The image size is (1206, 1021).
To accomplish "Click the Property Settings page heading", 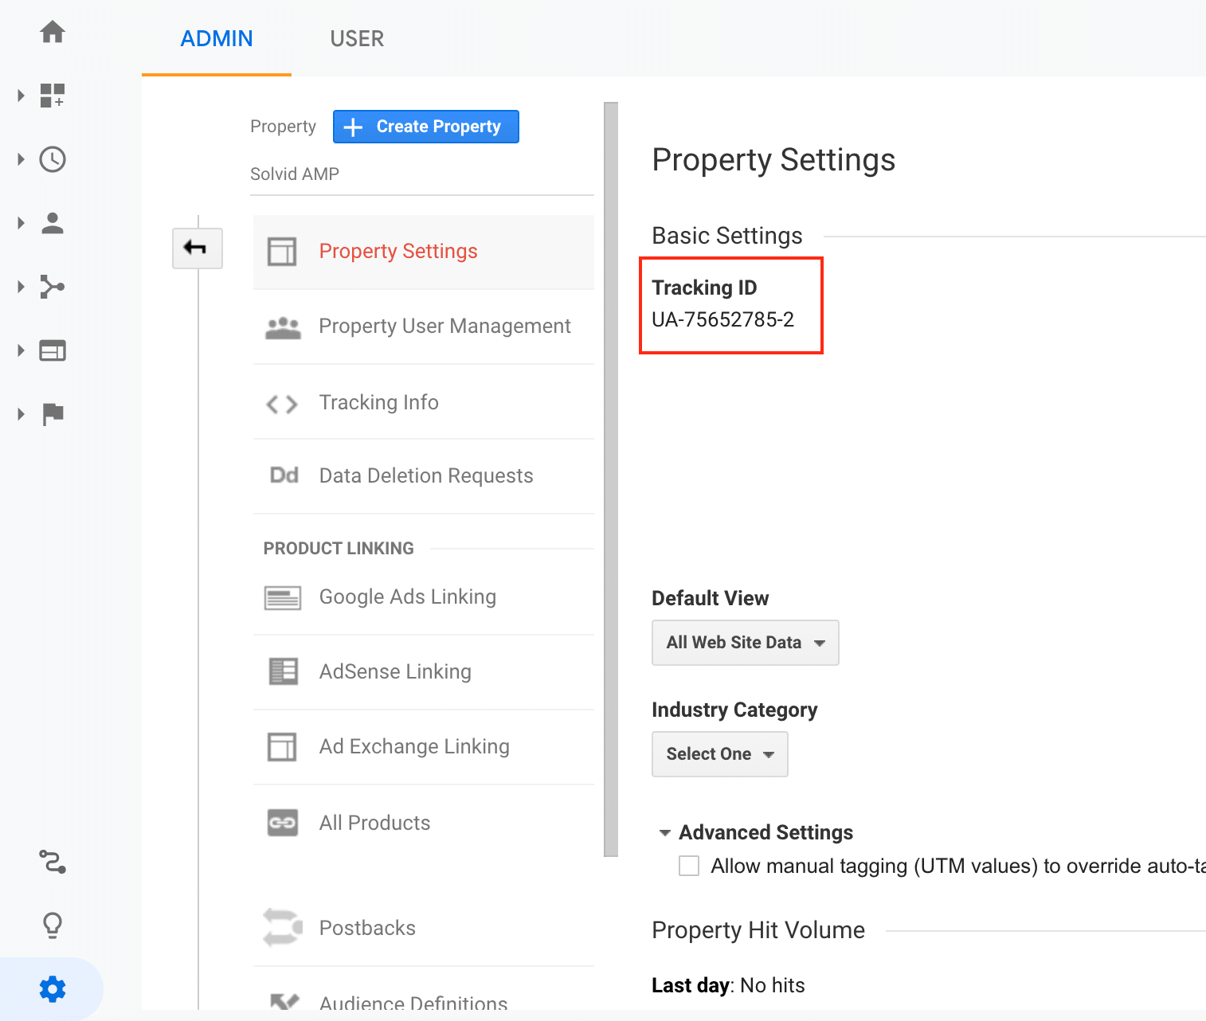I will click(x=773, y=160).
